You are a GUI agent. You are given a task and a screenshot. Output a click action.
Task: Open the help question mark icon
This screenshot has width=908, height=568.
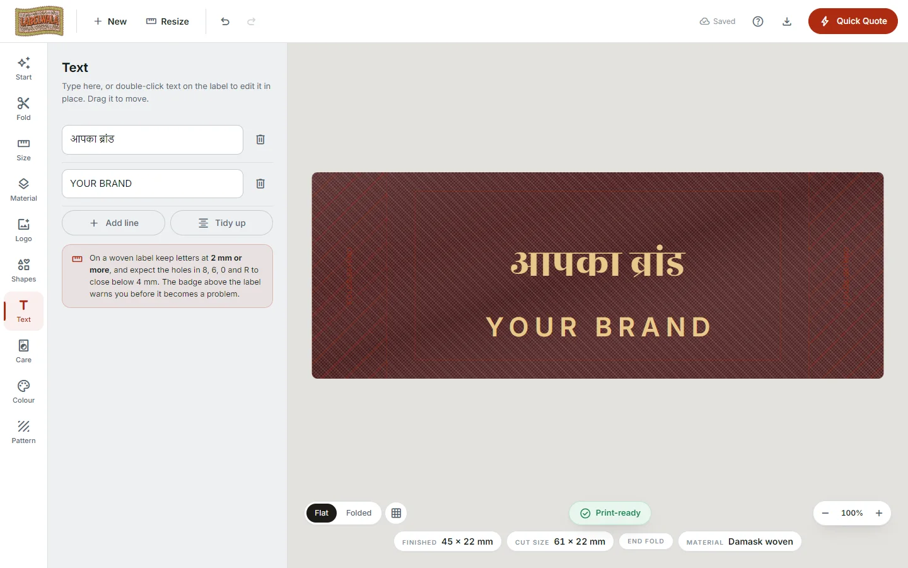pyautogui.click(x=758, y=21)
